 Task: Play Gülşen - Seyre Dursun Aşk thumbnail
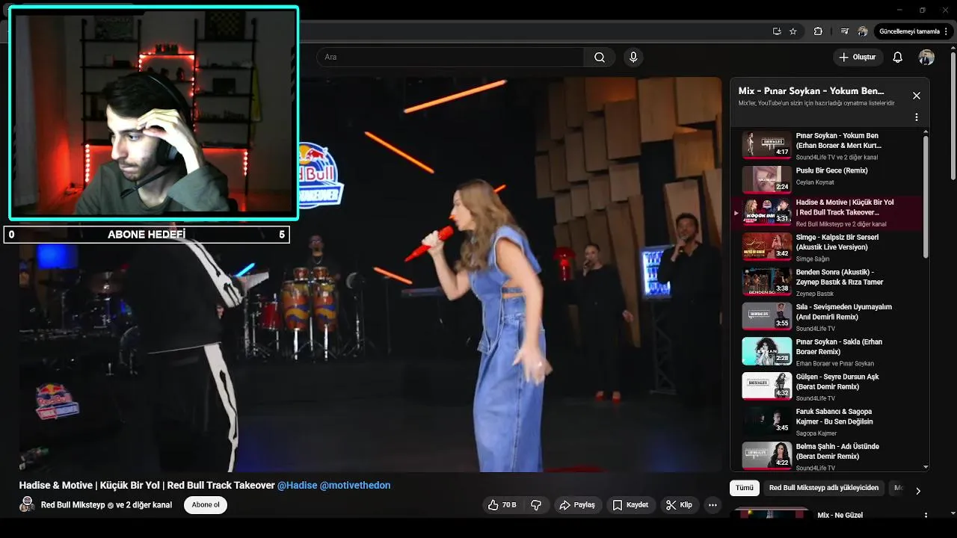pyautogui.click(x=766, y=386)
